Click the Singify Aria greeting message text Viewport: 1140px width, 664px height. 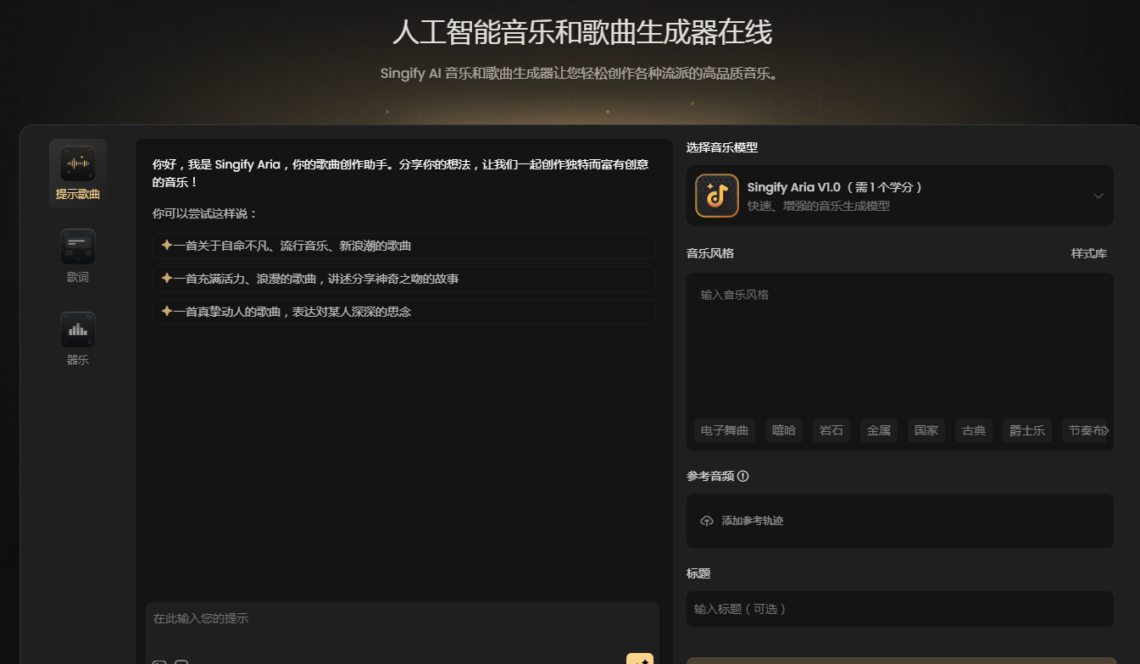click(x=401, y=174)
